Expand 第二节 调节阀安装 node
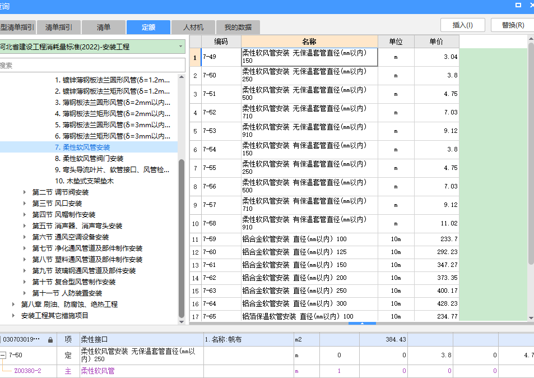Screen dimensions: 534x378 click(25, 192)
